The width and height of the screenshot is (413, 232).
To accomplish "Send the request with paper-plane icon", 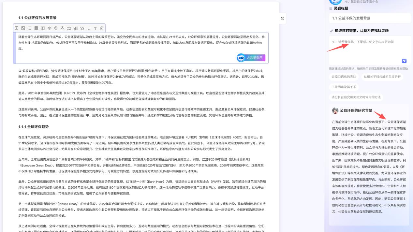I will [x=404, y=61].
